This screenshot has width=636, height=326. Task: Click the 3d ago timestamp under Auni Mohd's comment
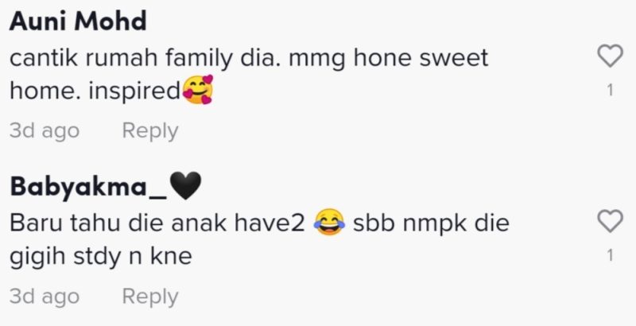pyautogui.click(x=45, y=131)
